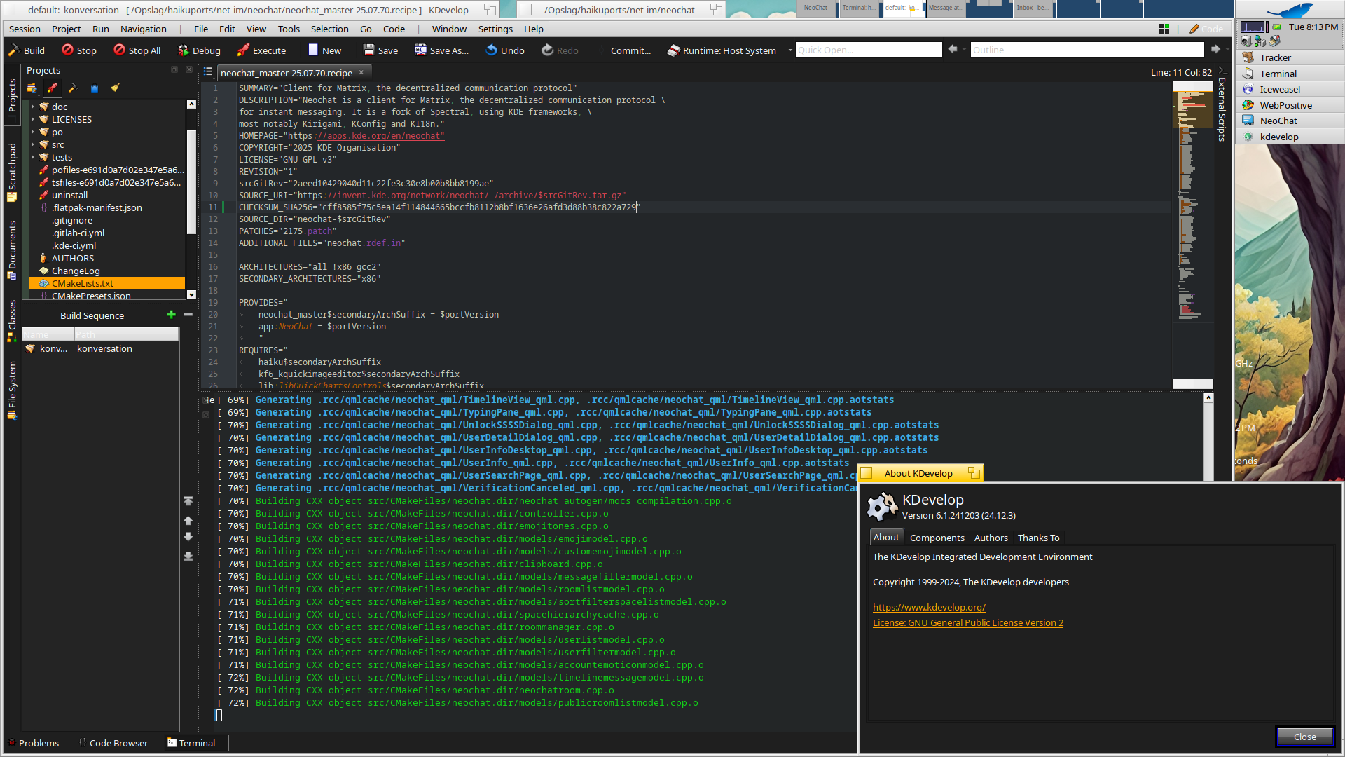
Task: Open the GNU General Public License link
Action: (968, 622)
